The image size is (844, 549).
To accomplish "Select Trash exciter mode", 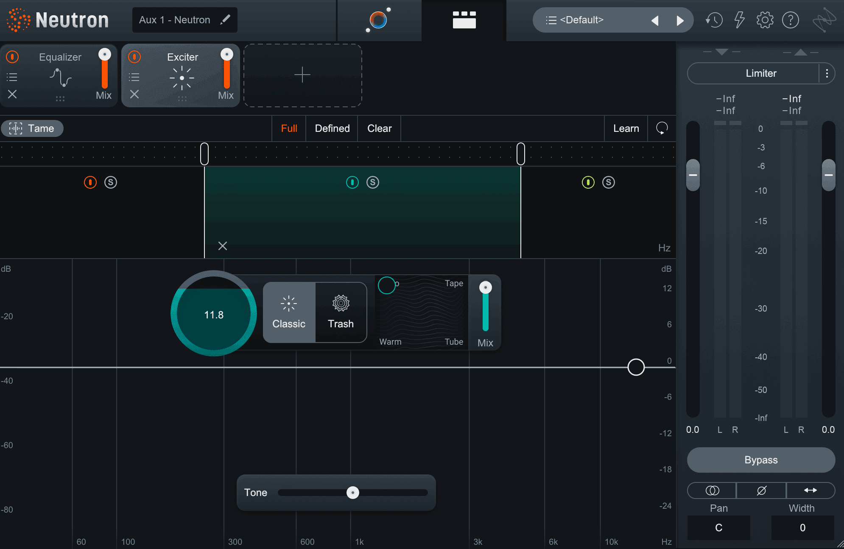I will tap(341, 312).
